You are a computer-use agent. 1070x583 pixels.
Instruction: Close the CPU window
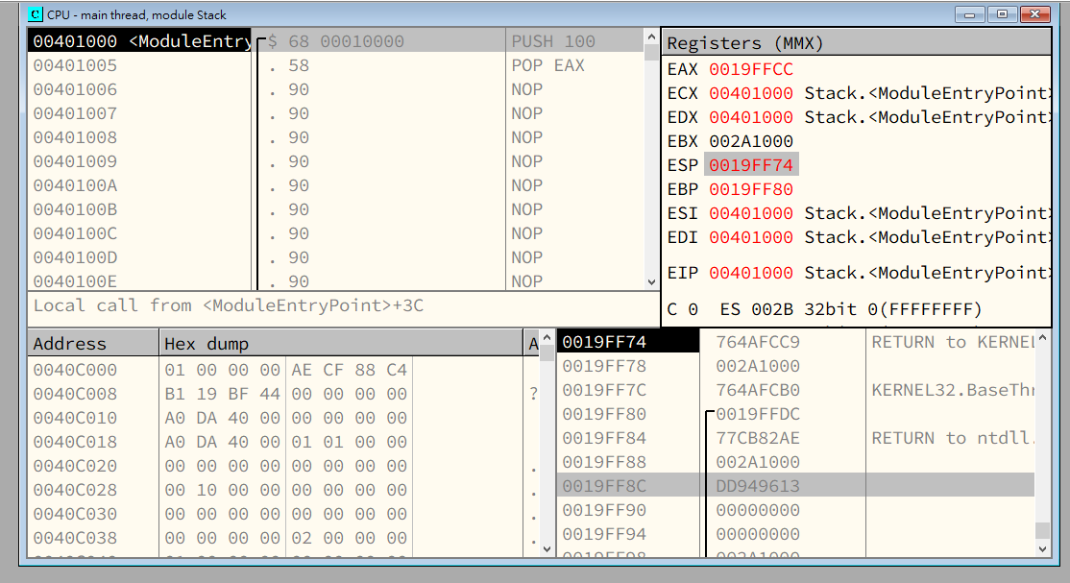tap(1034, 14)
